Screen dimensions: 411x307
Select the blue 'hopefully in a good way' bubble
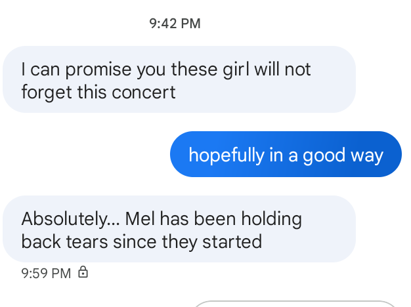coord(286,154)
